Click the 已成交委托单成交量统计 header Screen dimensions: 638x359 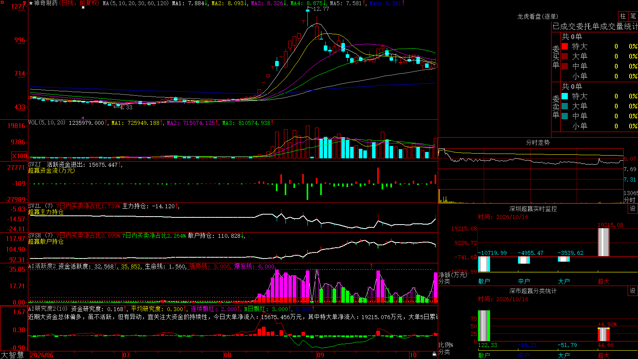[x=595, y=26]
